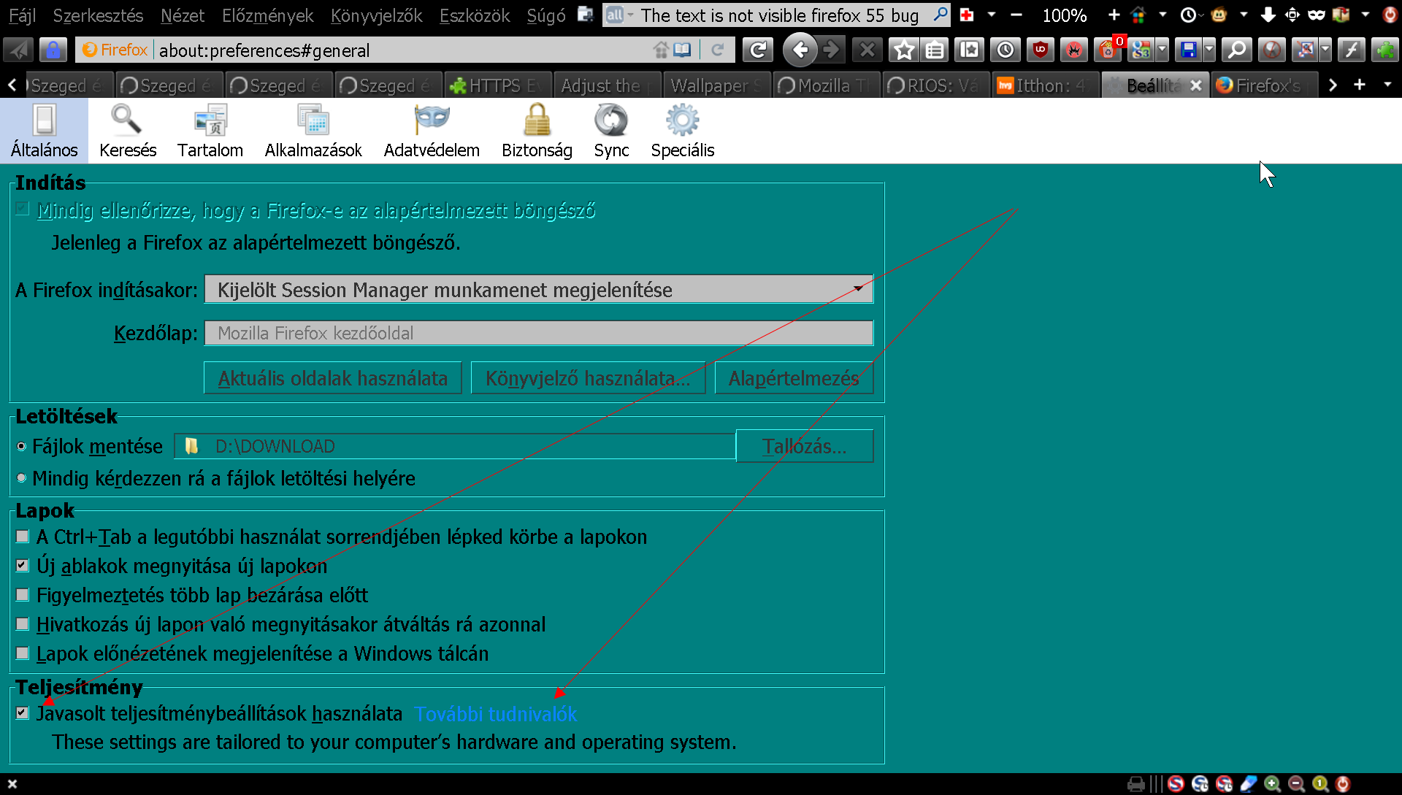Screen dimensions: 1402x795
Task: Click the uBlock Origin shield icon
Action: [x=1040, y=50]
